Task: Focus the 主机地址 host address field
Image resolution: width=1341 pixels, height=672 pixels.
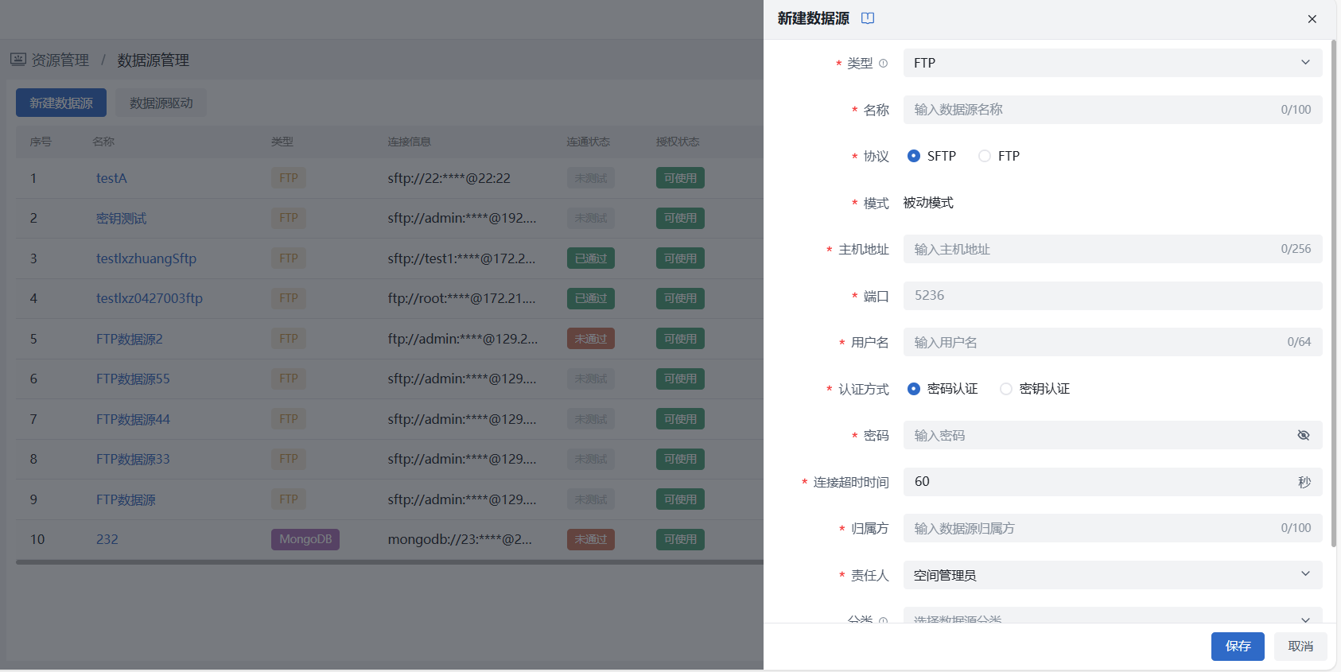Action: pyautogui.click(x=1113, y=249)
